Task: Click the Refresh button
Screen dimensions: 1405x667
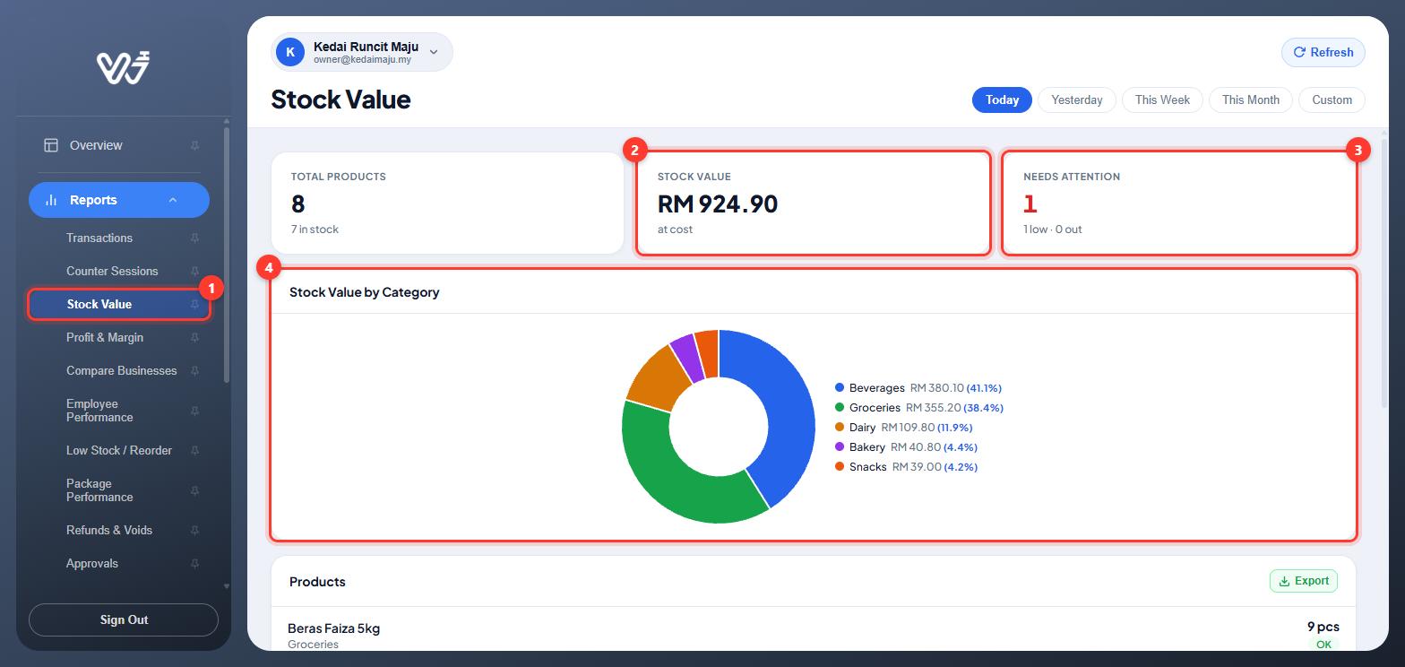Action: point(1323,52)
